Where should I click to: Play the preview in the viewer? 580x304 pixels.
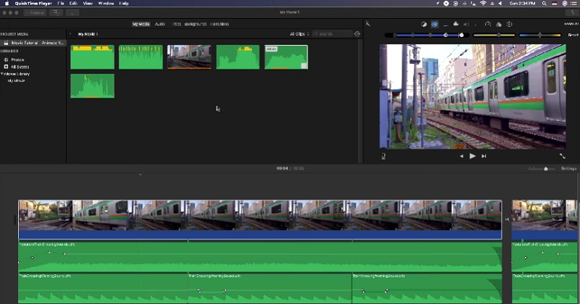pyautogui.click(x=473, y=156)
